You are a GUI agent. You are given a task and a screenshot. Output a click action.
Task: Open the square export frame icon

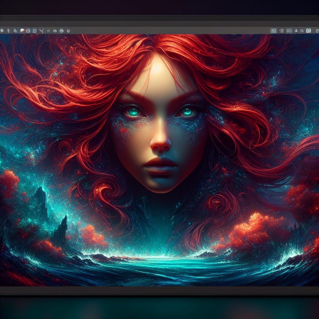308,31
